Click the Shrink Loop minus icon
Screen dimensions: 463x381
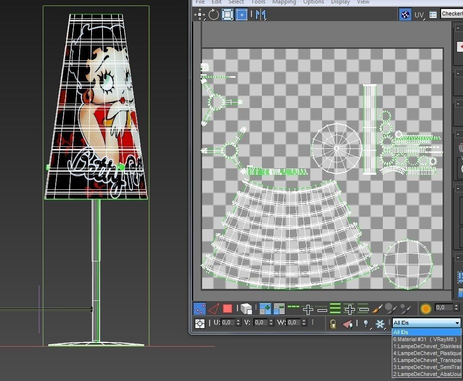[x=322, y=310]
